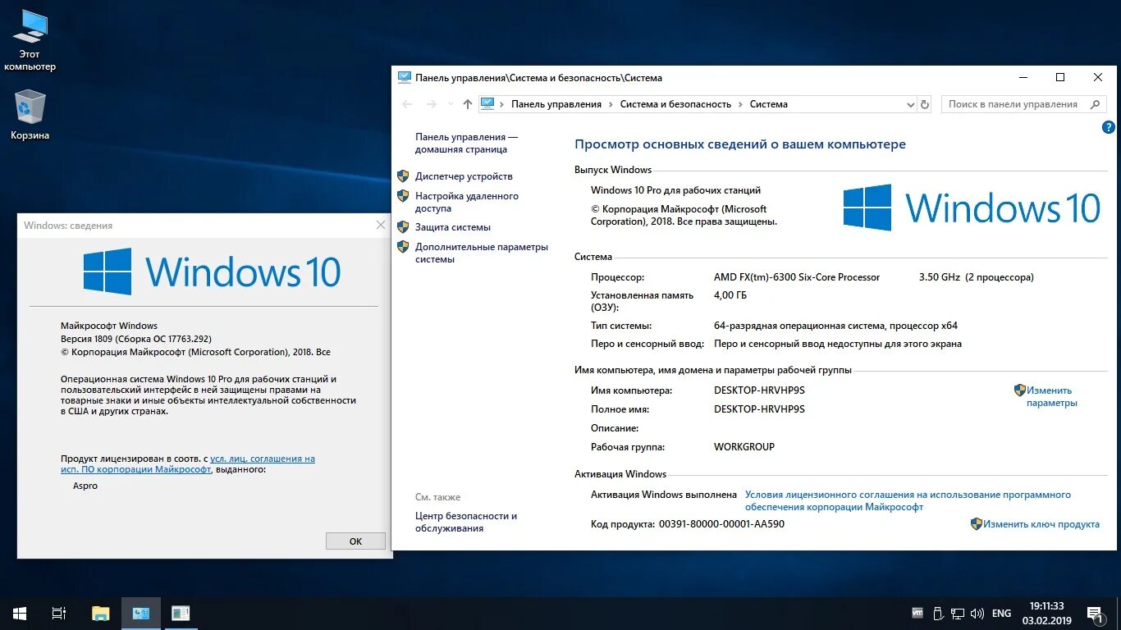Open the VMware Tools tray icon
Screen dimensions: 1121x630
pos(917,613)
